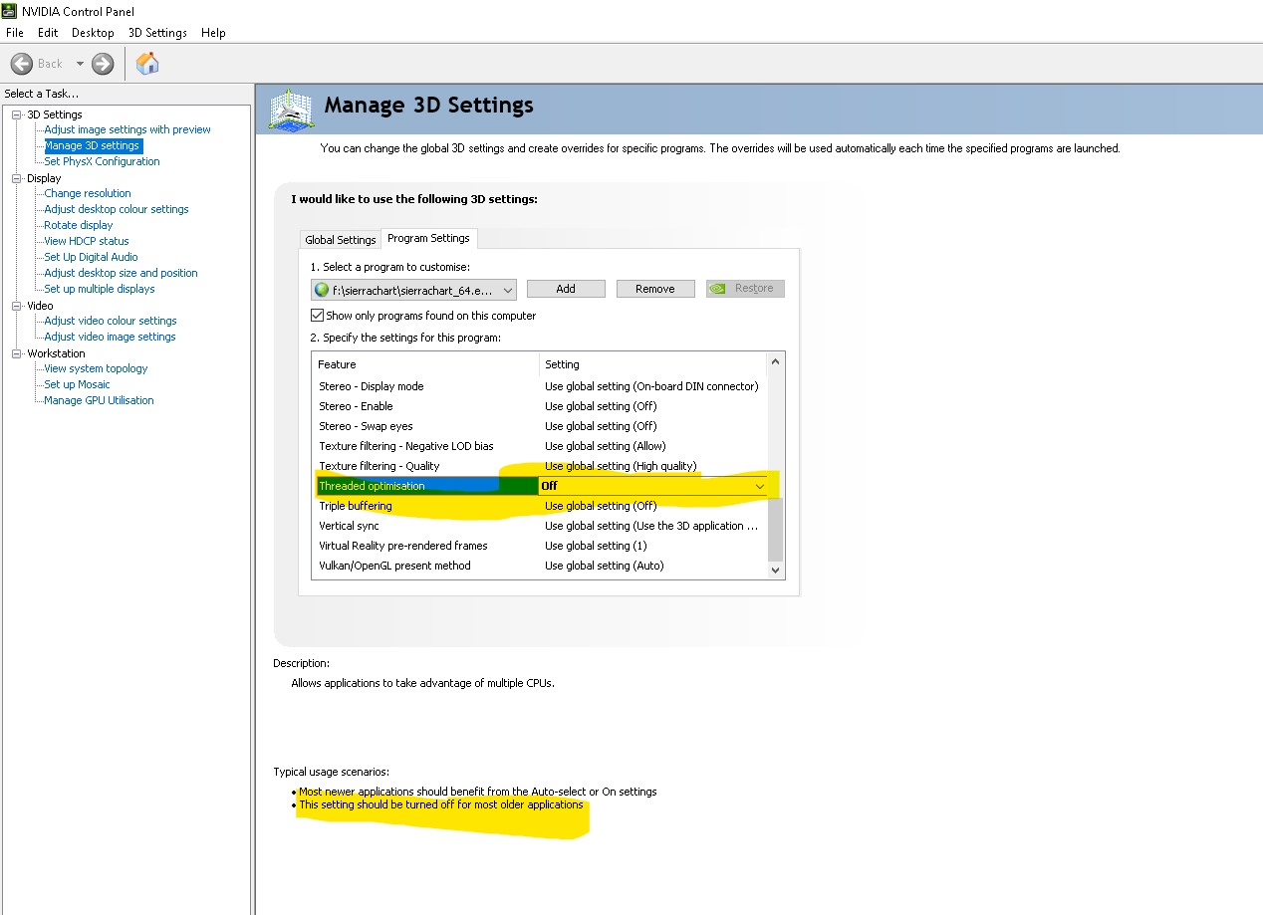
Task: Click the Add button
Action: (x=566, y=289)
